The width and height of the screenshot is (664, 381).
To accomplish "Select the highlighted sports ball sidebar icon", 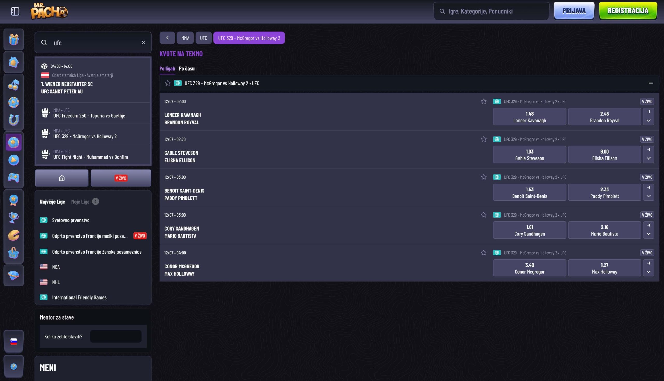I will (x=13, y=142).
